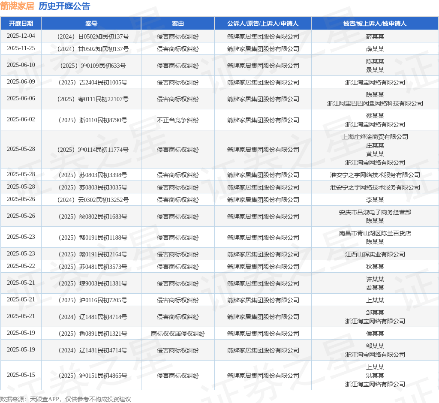Click case number (2025)赣0191民初1188号
This screenshot has height=403, width=439.
[x=93, y=238]
